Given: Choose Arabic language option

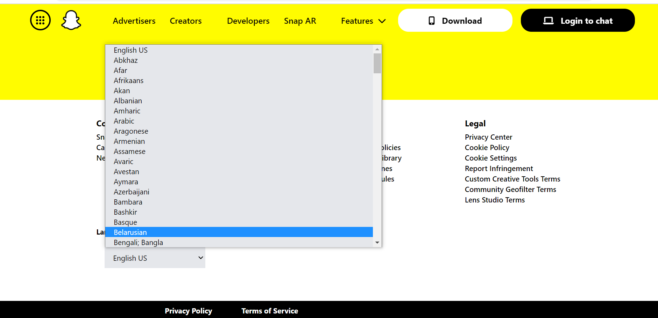Looking at the screenshot, I should pos(239,121).
